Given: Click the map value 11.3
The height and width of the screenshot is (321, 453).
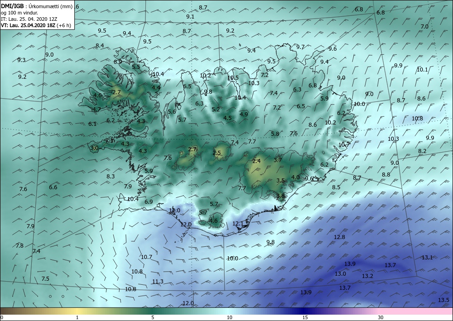Looking at the screenshot, I should (158, 282).
